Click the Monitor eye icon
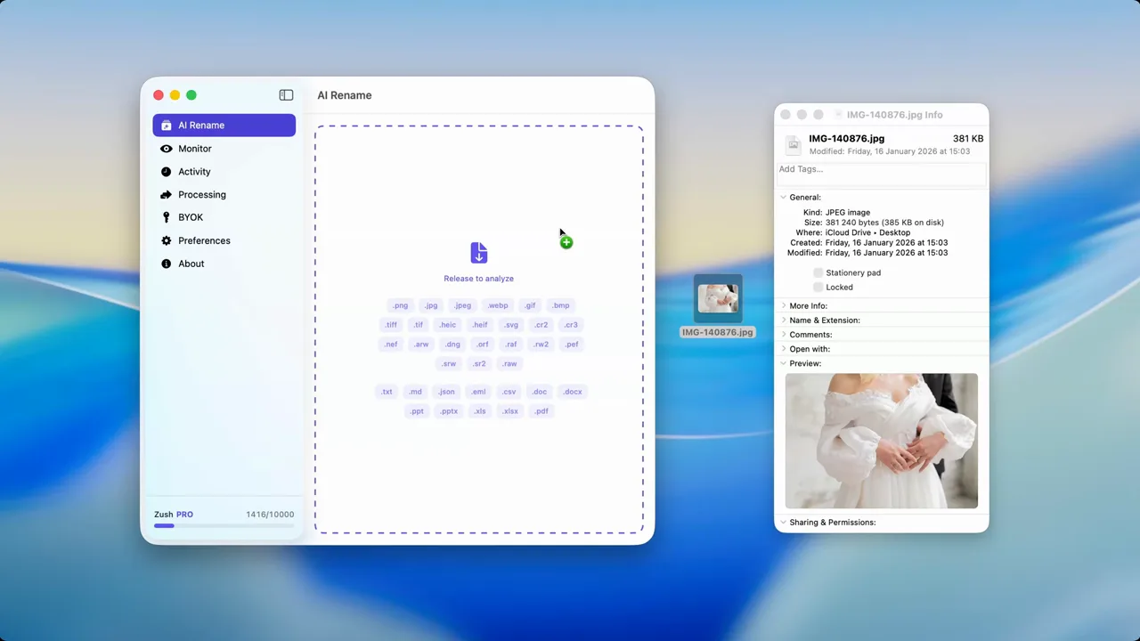This screenshot has height=641, width=1140. (167, 149)
